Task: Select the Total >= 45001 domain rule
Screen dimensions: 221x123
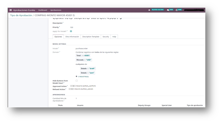Action: click(x=83, y=56)
